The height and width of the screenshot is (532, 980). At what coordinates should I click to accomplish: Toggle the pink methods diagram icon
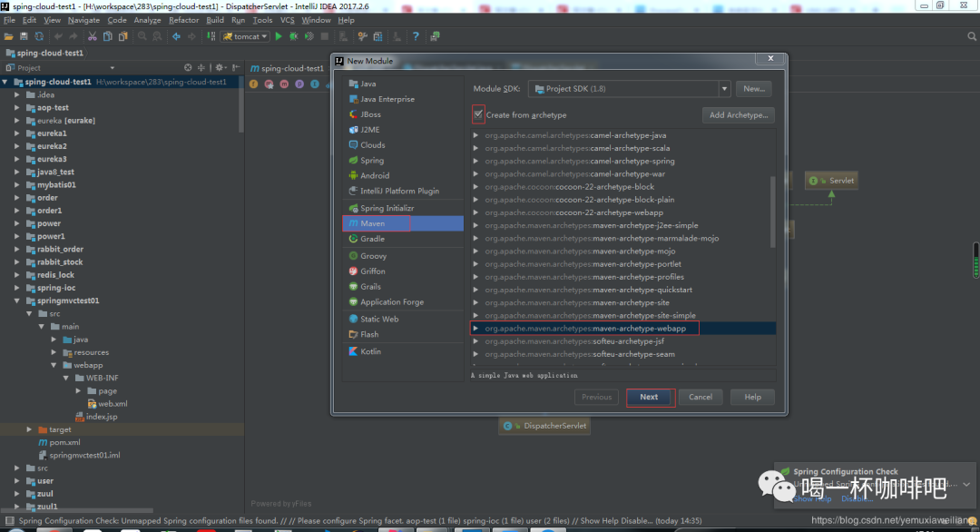(284, 84)
